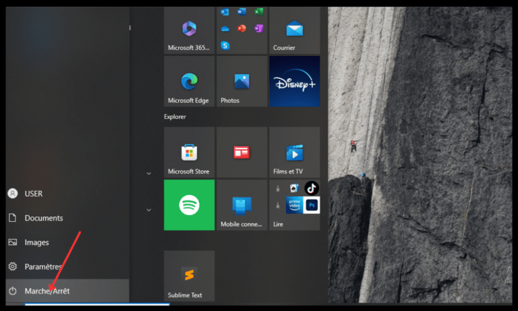Open the Mobile connecté tile
Viewport: 518px width, 311px height.
(242, 205)
